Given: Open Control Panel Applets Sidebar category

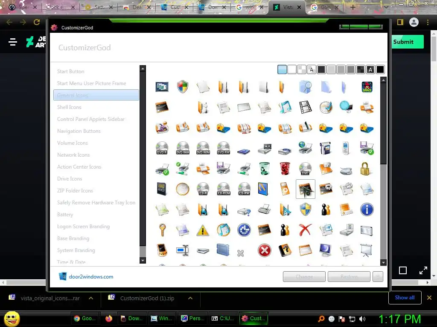Looking at the screenshot, I should [x=91, y=119].
